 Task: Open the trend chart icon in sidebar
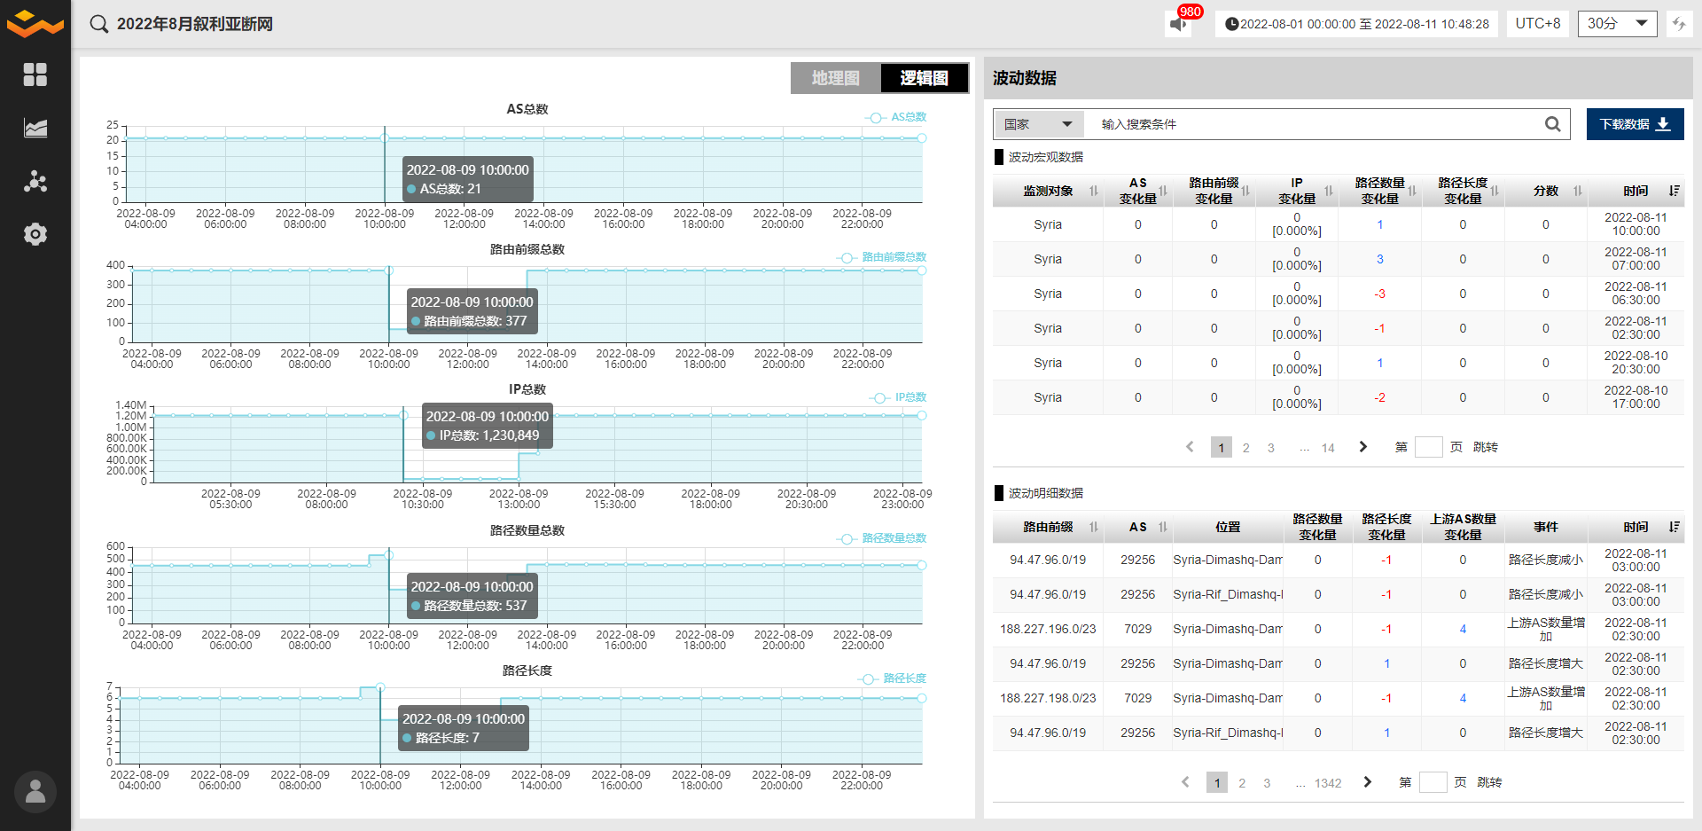point(35,129)
